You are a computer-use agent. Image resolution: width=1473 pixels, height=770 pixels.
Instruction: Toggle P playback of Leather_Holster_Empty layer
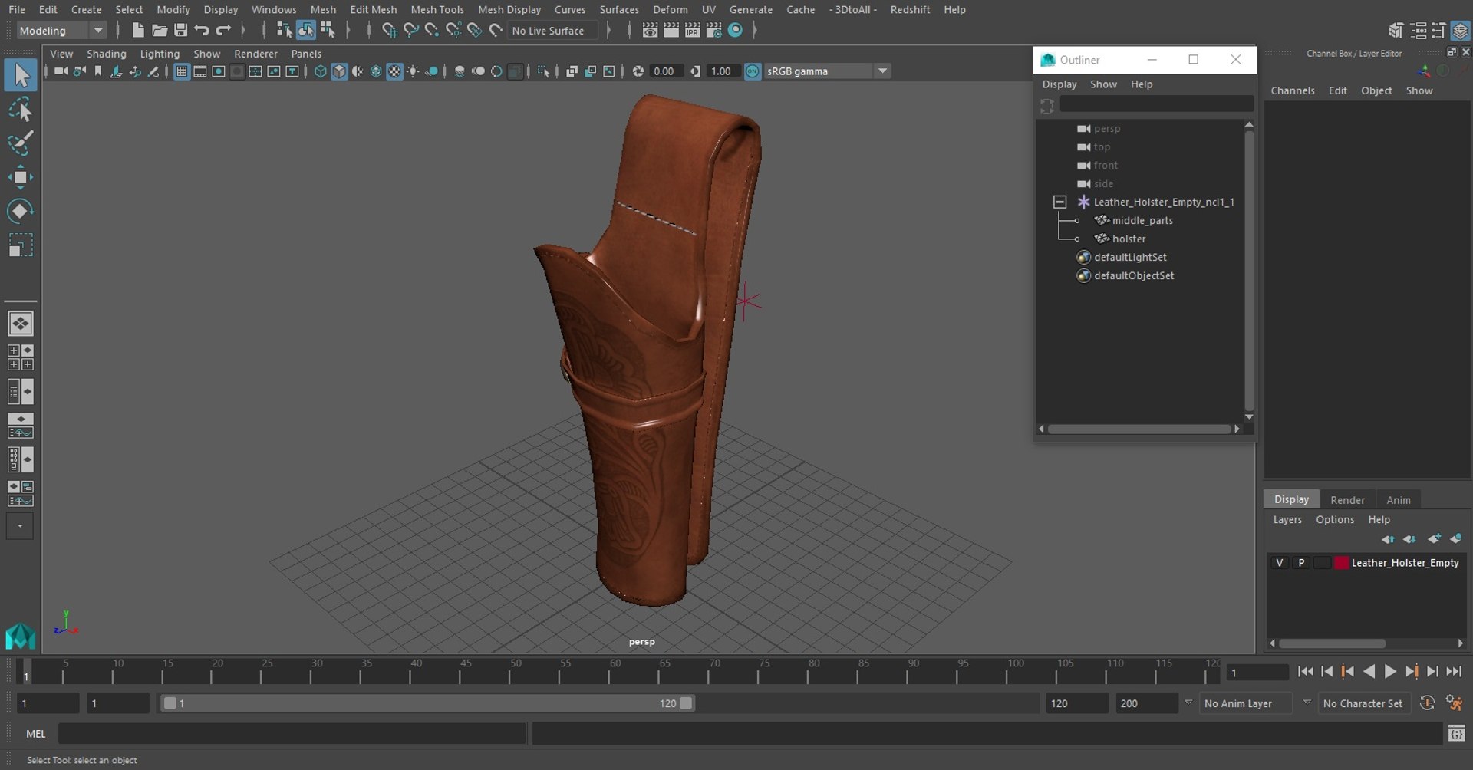pos(1301,563)
